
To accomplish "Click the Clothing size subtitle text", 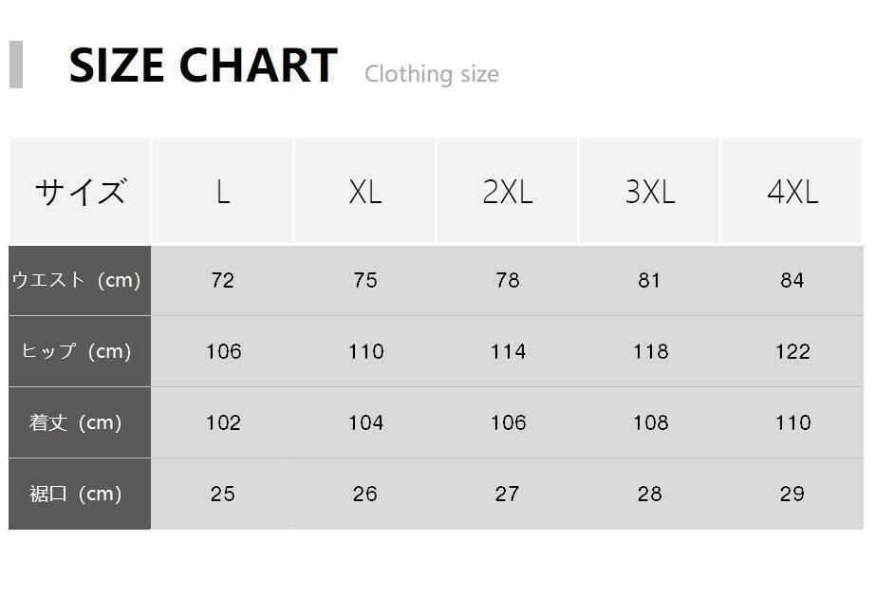I will 431,74.
